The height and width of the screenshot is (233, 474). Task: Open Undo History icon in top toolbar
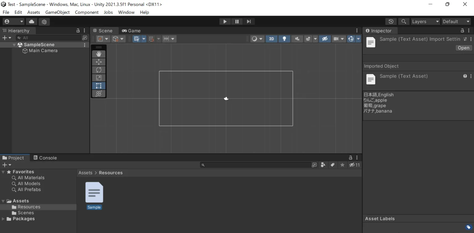(391, 22)
